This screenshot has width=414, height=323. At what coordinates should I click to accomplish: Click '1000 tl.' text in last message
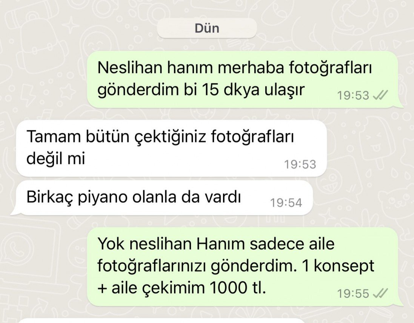pyautogui.click(x=238, y=288)
